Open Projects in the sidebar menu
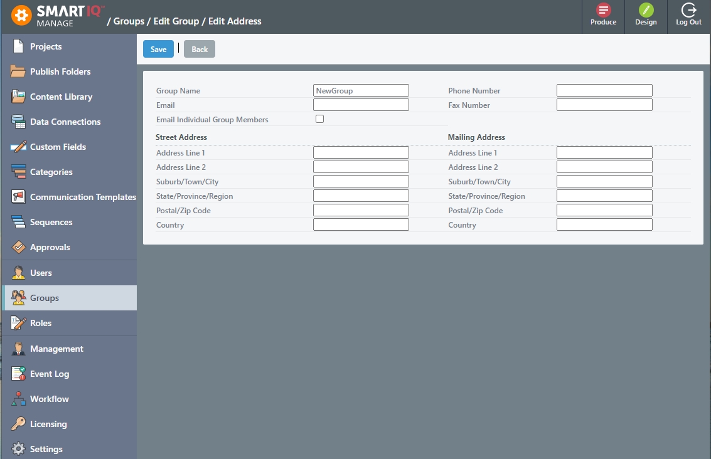This screenshot has width=711, height=459. (x=69, y=46)
